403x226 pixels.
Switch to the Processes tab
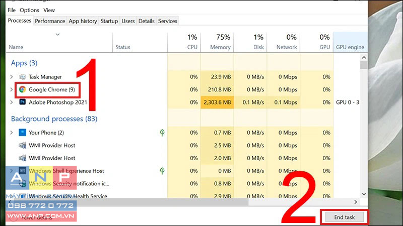(20, 21)
